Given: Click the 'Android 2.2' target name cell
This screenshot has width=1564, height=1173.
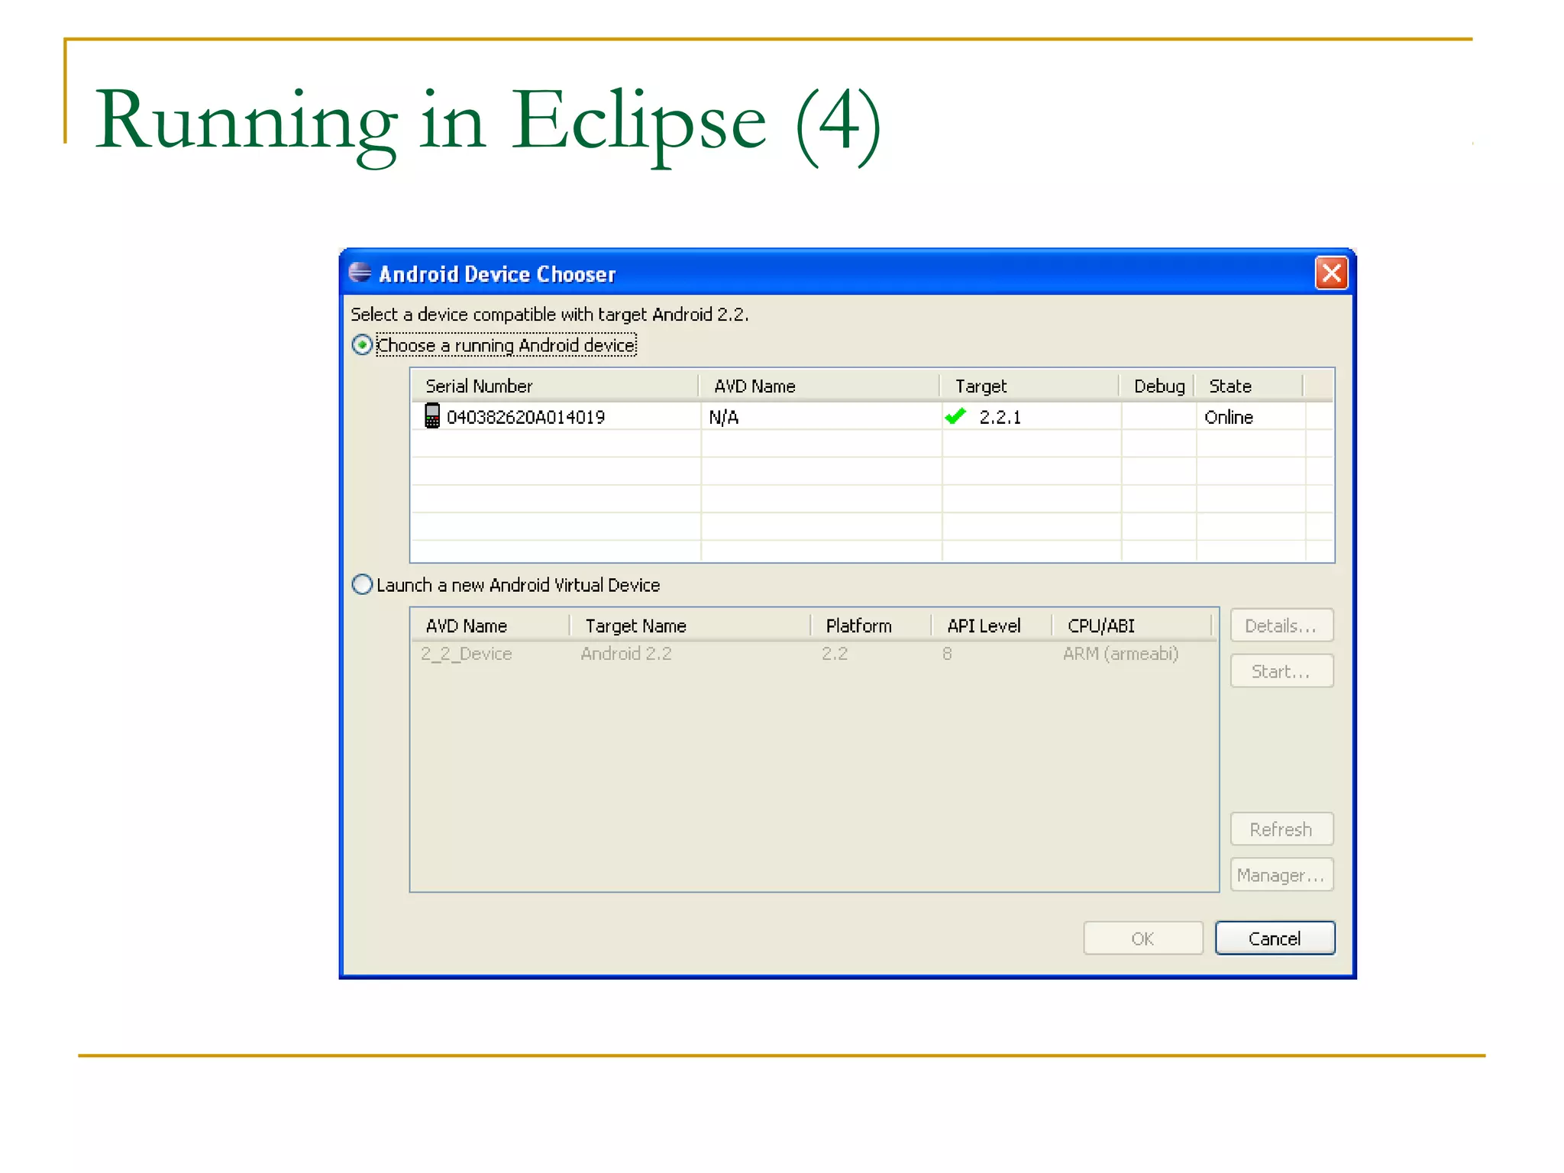Looking at the screenshot, I should tap(626, 654).
